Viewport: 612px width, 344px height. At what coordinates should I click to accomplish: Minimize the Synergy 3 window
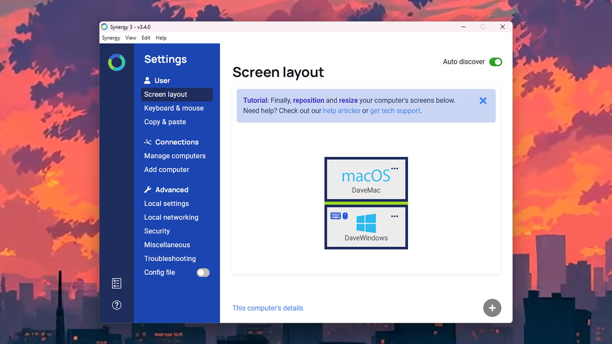tap(463, 27)
